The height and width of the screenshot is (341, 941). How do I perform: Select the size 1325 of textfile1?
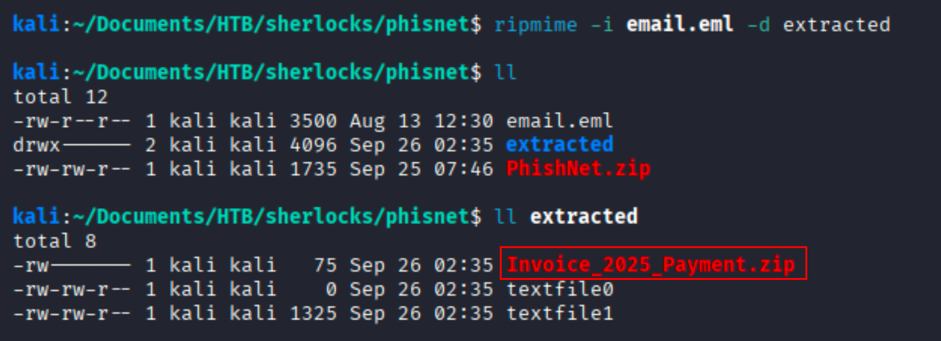click(313, 313)
